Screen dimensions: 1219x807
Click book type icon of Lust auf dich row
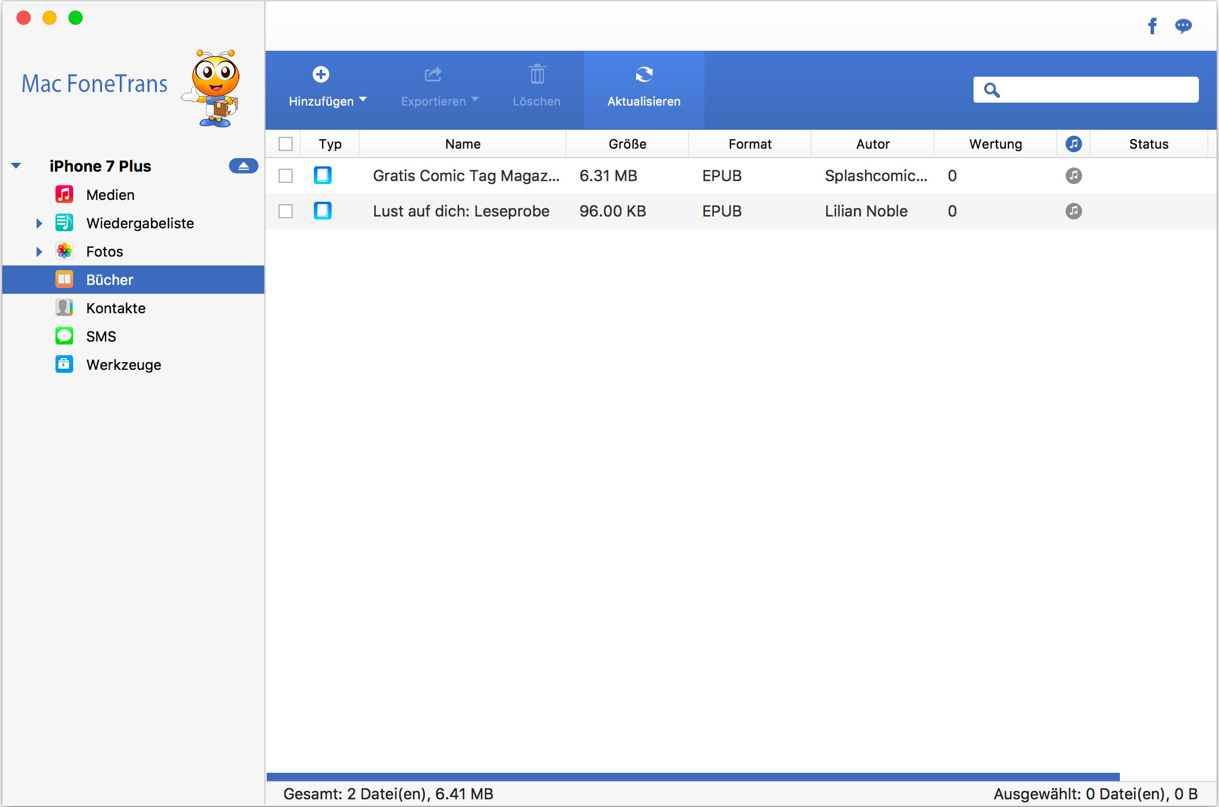click(323, 211)
